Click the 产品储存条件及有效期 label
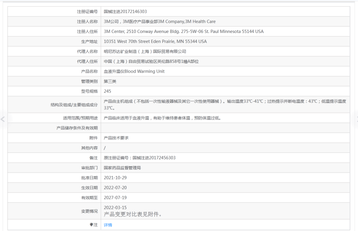The height and width of the screenshot is (231, 358). pos(77,128)
